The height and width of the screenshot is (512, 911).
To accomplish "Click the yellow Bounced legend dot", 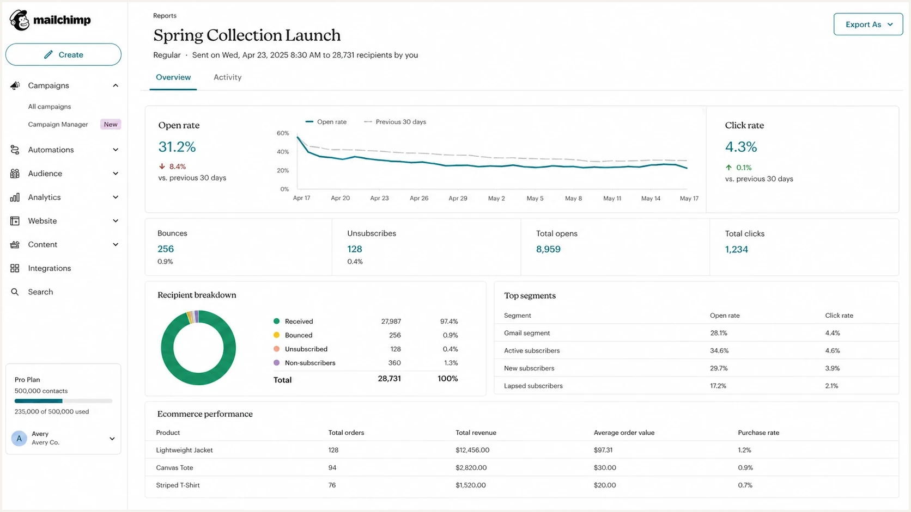I will pos(276,335).
